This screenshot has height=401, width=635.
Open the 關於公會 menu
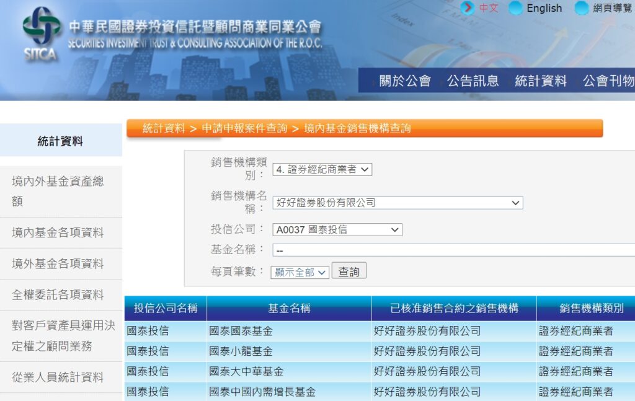tap(404, 81)
